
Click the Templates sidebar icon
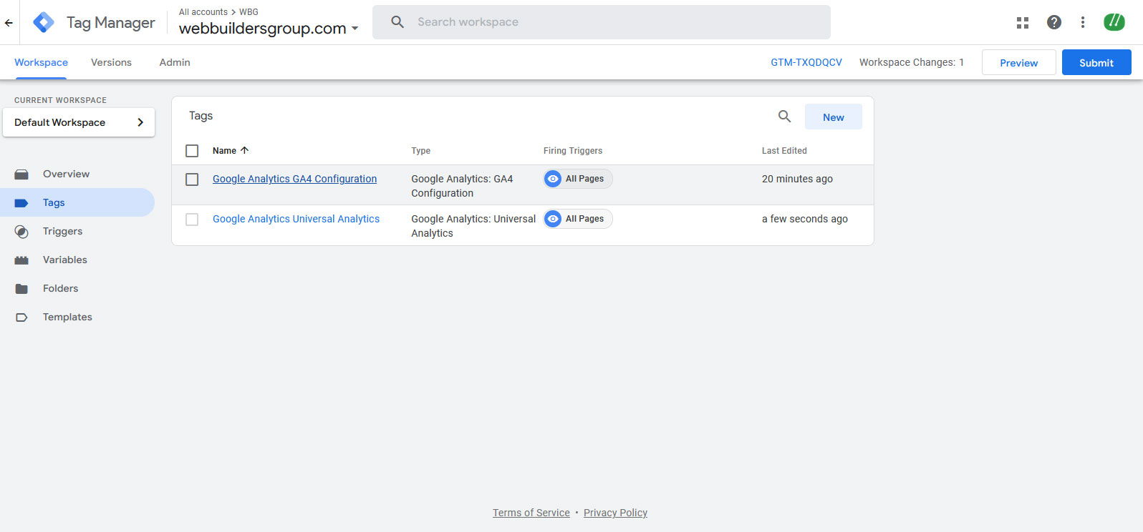(21, 317)
